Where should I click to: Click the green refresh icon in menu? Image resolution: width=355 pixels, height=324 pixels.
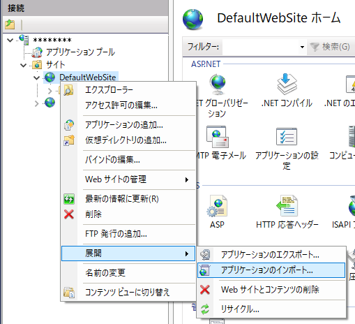pyautogui.click(x=69, y=199)
